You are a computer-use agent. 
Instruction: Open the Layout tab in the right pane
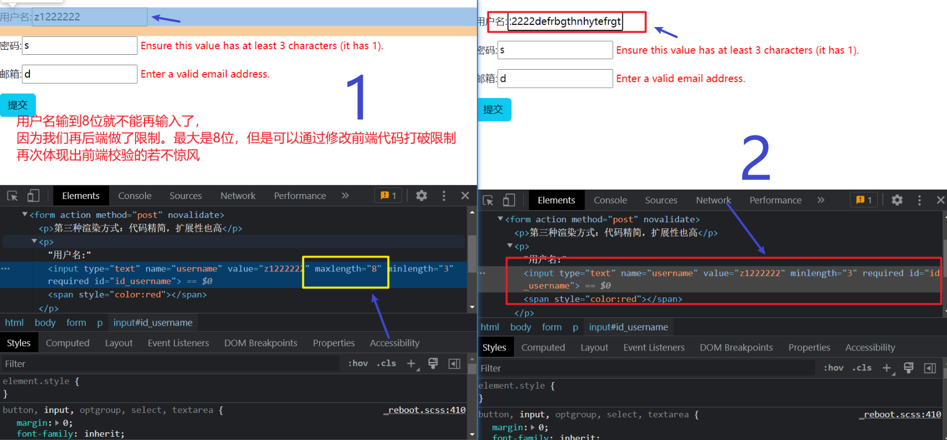tap(594, 348)
